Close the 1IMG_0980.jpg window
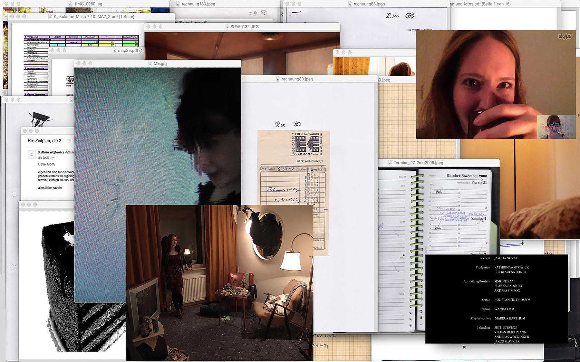The image size is (580, 362). pyautogui.click(x=6, y=4)
